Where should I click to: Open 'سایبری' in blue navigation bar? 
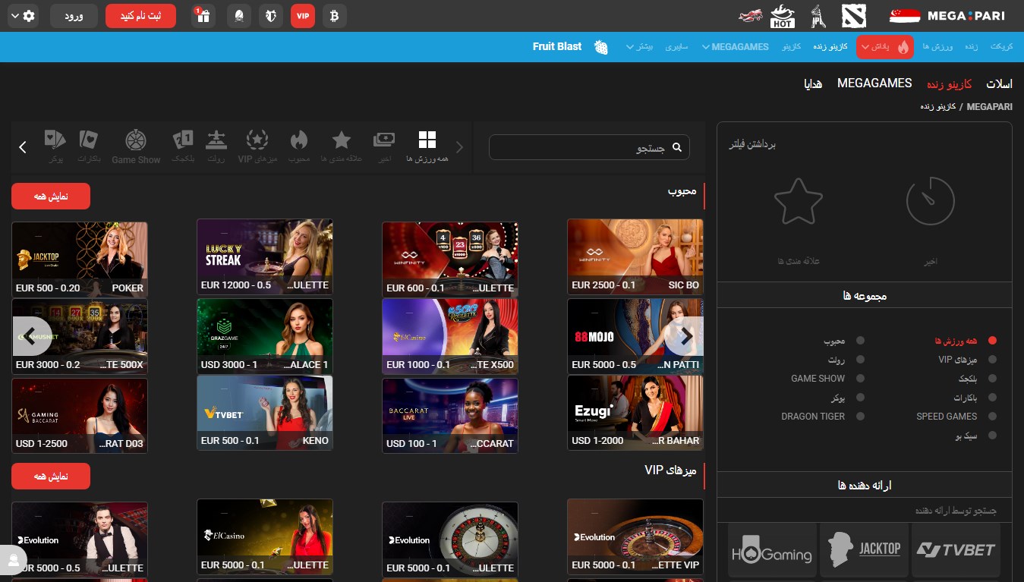pyautogui.click(x=676, y=47)
